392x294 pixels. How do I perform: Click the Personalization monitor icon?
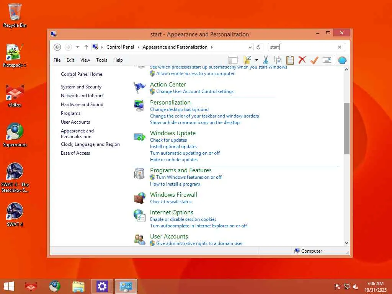[x=139, y=105]
